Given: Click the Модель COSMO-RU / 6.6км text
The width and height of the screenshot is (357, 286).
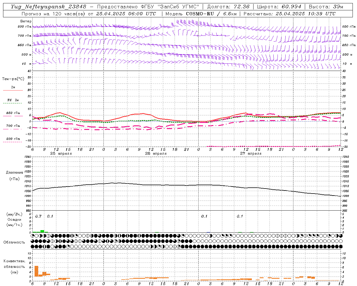Looking at the screenshot, I should coord(201,14).
